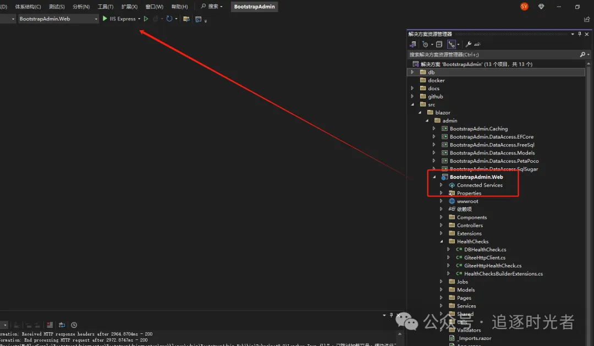Expand Connected Services under BootstrapAdmin.Web
594x346 pixels.
441,185
